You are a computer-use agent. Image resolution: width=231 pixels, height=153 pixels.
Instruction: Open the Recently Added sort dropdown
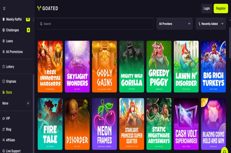pos(211,24)
